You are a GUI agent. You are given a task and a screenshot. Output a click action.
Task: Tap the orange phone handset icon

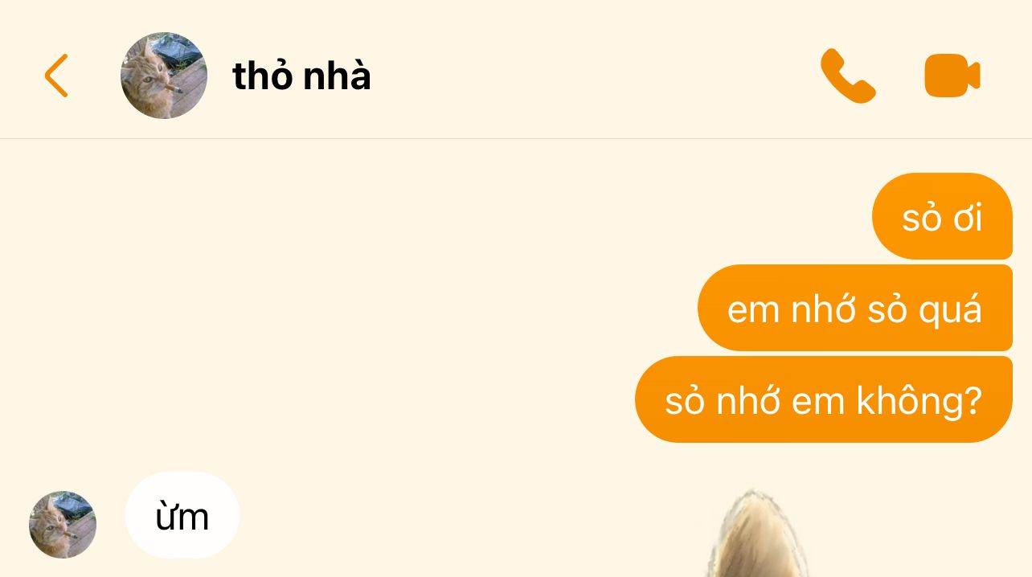pyautogui.click(x=848, y=76)
